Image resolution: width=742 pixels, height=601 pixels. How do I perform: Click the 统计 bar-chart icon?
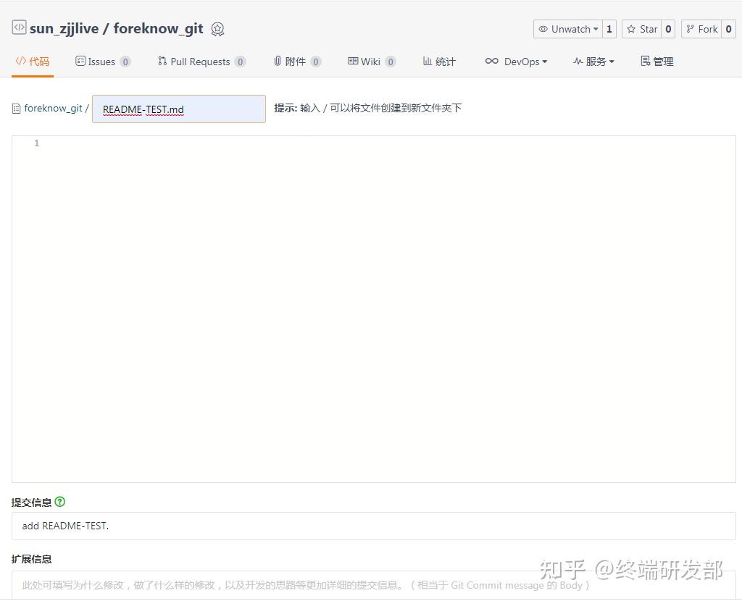click(x=428, y=61)
